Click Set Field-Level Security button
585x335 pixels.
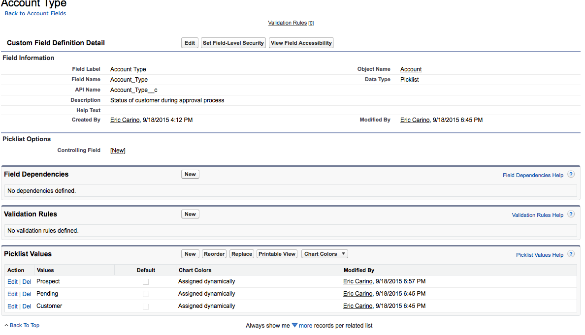(x=233, y=43)
